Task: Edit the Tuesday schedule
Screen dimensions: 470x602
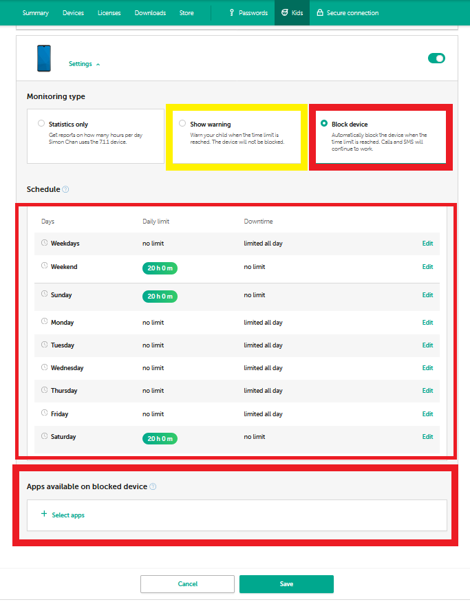Action: (427, 345)
